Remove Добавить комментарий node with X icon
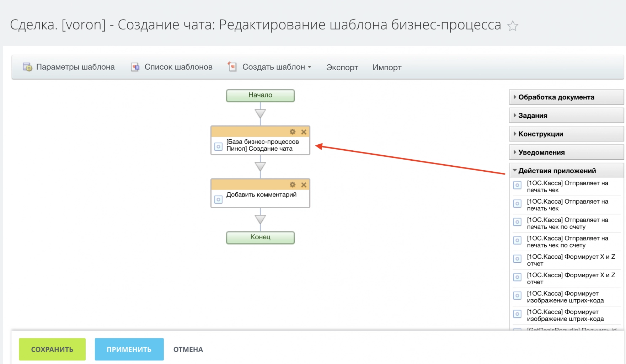626x364 pixels. (304, 185)
